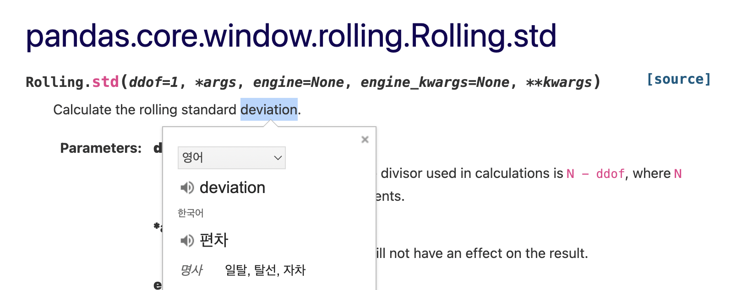Click the engine_kwargs=None parameter in signature
Screen dimensions: 731x290
pos(435,82)
